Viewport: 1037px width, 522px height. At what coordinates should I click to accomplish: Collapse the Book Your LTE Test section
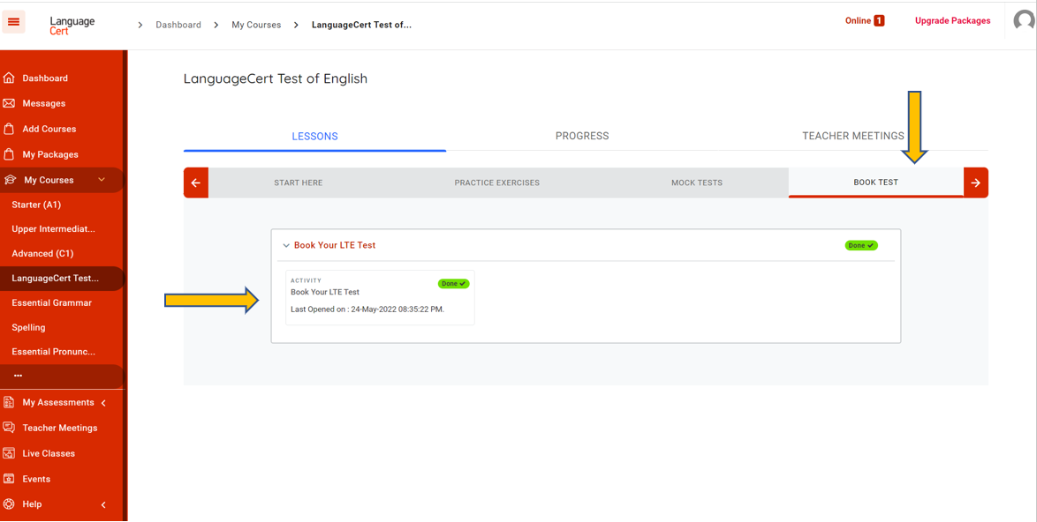286,246
